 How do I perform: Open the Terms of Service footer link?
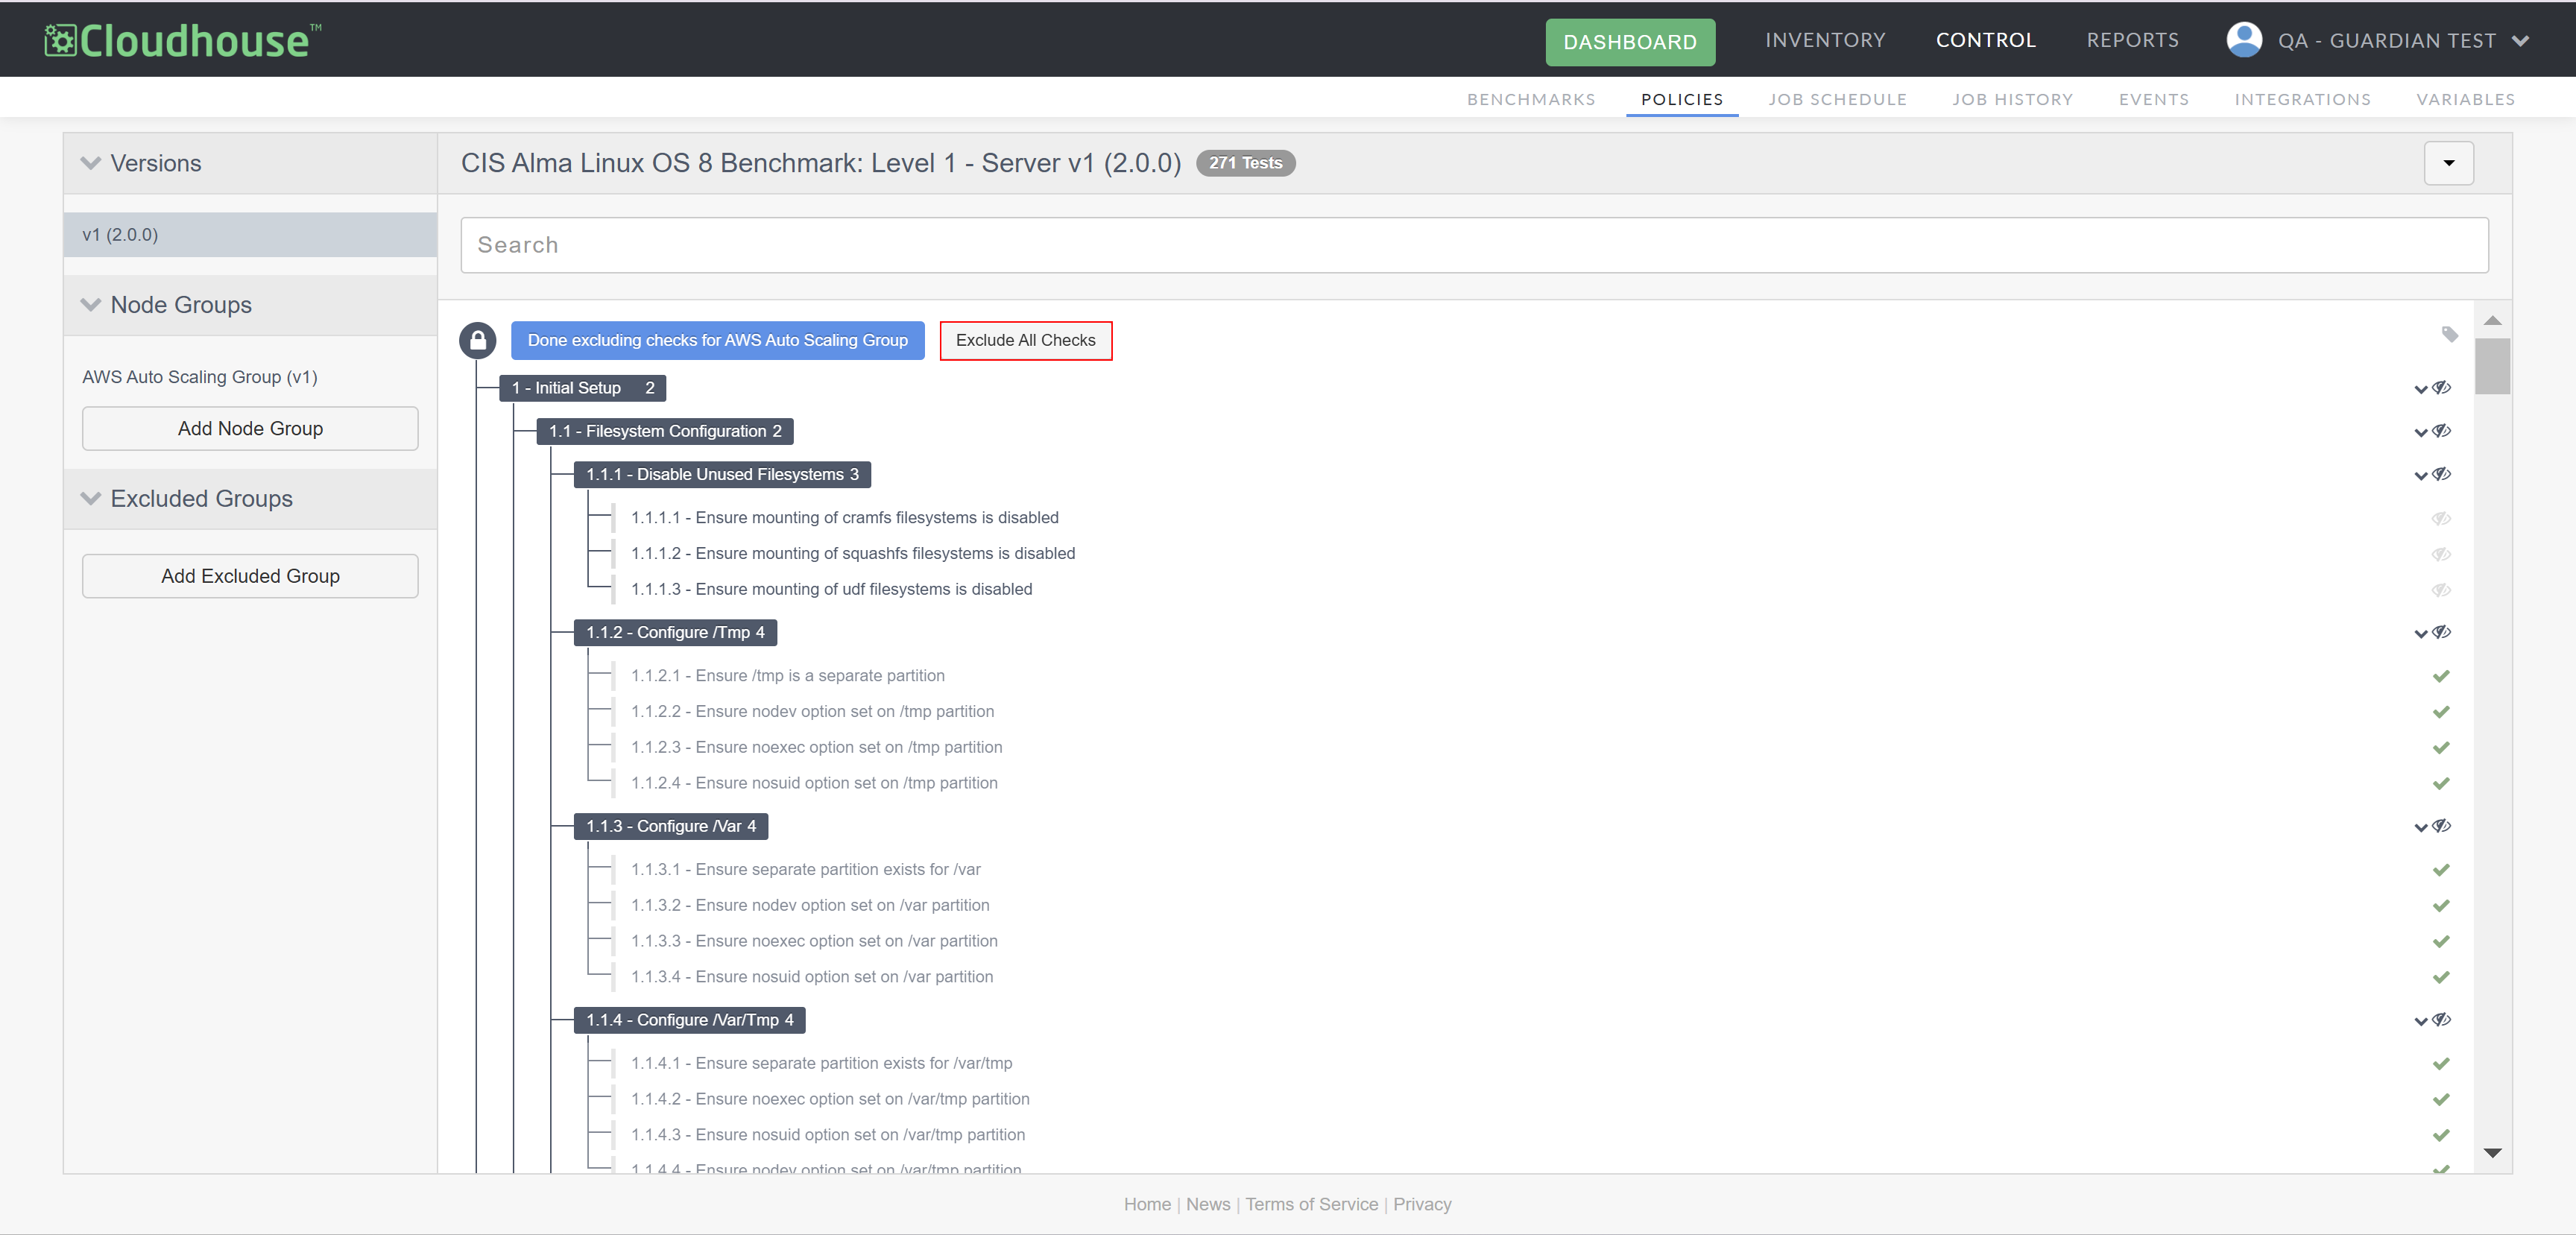pyautogui.click(x=1311, y=1204)
